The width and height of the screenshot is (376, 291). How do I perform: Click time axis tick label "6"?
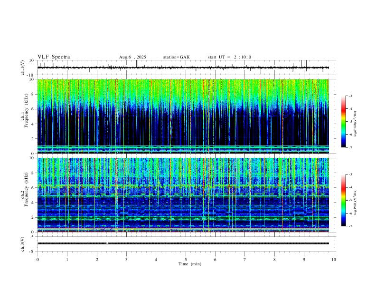[x=216, y=260]
